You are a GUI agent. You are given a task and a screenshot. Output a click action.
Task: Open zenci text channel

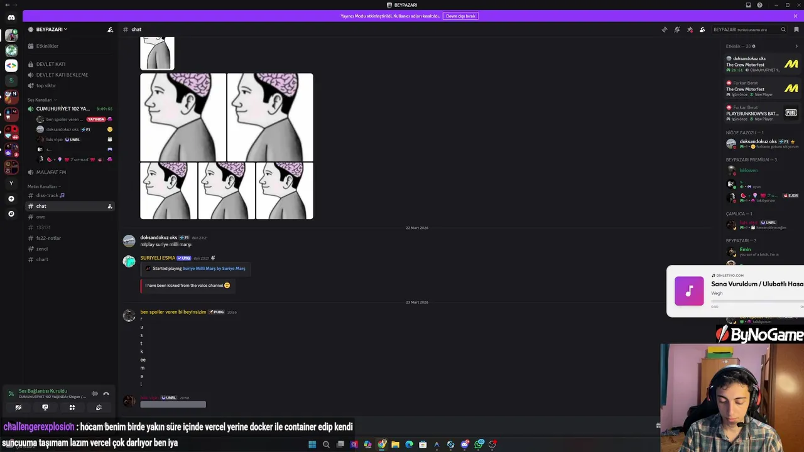point(69,249)
